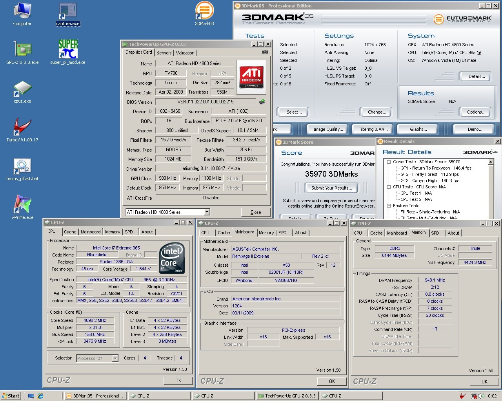Click the volume speaker tray icon
The image size is (502, 401).
pyautogui.click(x=481, y=396)
